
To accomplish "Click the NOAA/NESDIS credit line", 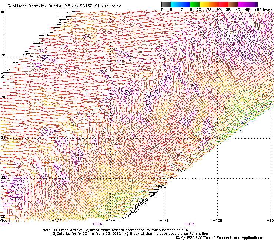I will tap(218, 238).
